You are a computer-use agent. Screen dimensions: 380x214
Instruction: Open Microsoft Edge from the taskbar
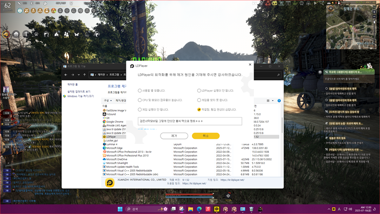(x=199, y=209)
